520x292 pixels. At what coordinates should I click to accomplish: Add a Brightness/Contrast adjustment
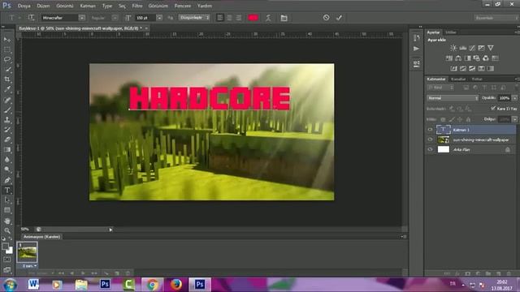point(453,48)
